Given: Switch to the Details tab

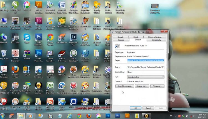Looking at the screenshot, I should tap(136, 37).
